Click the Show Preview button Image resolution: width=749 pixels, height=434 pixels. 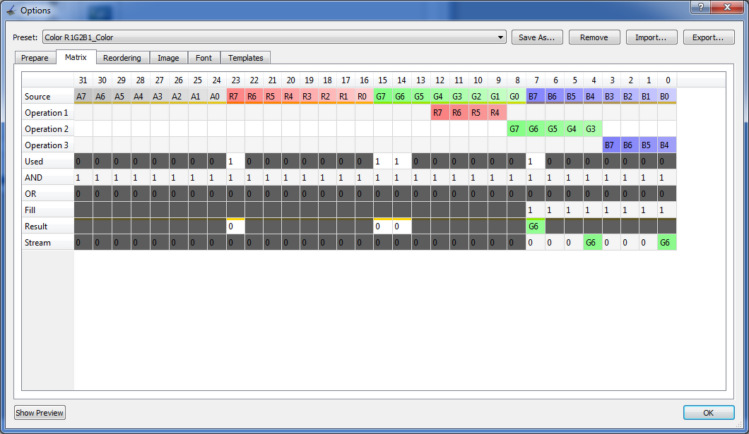tap(40, 413)
